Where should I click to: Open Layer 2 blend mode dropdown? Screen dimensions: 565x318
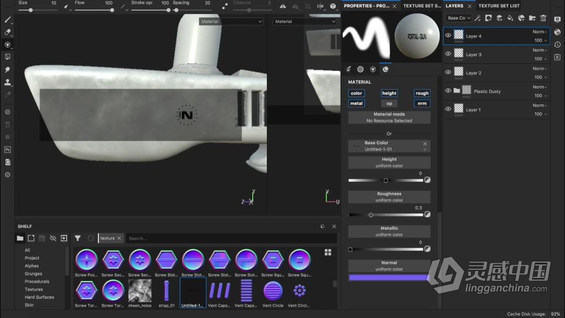(540, 68)
